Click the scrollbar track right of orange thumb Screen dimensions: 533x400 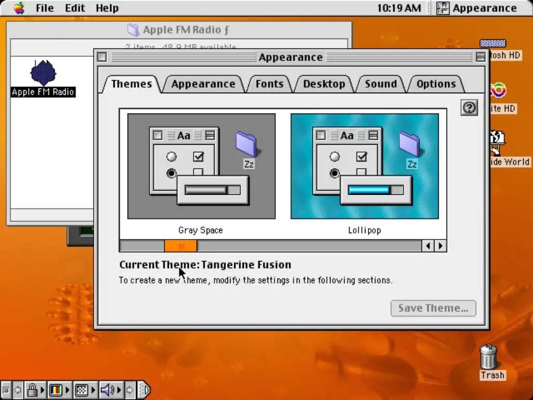[x=309, y=246]
